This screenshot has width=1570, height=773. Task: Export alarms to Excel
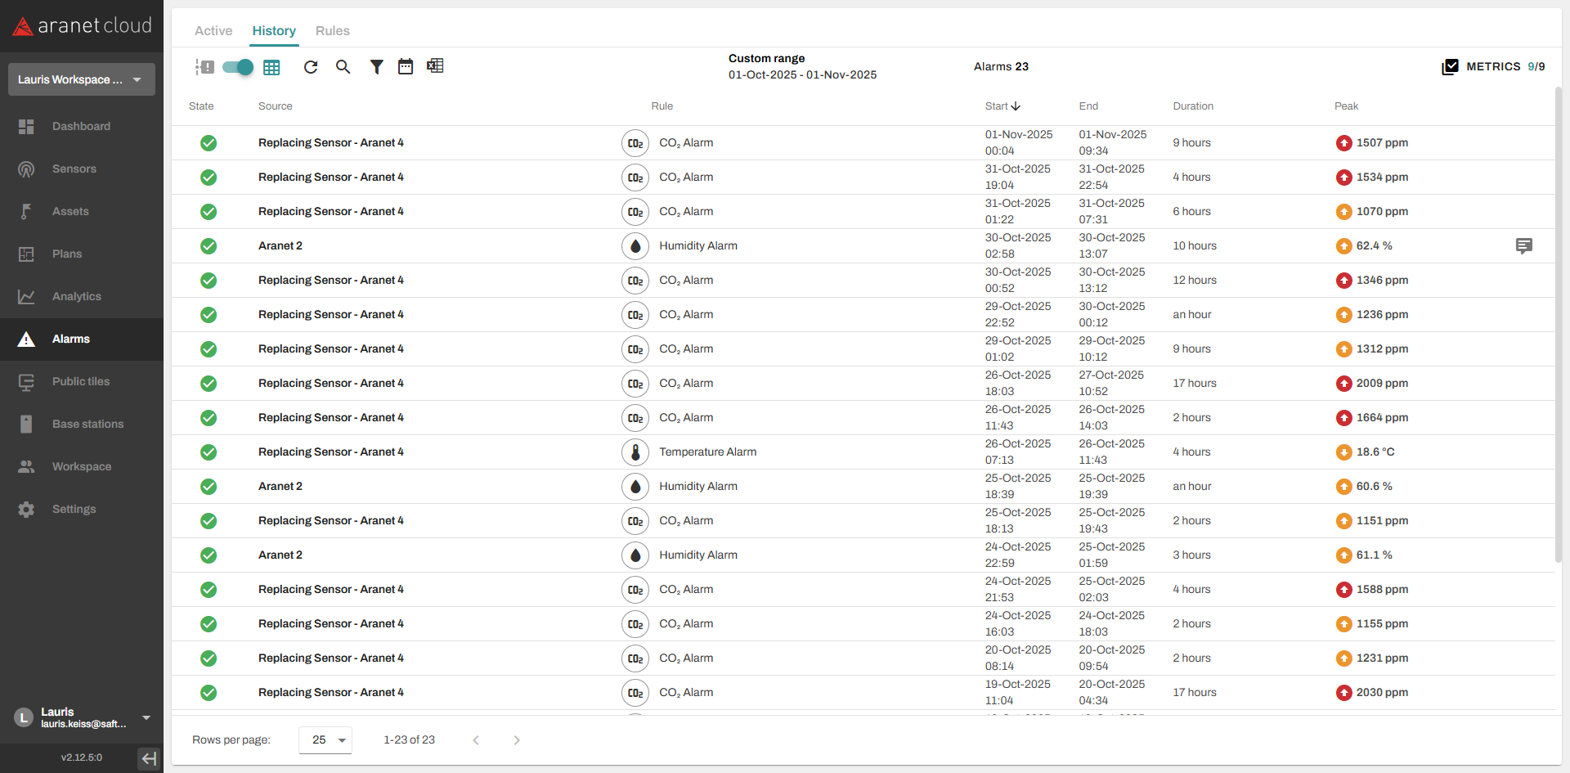[x=435, y=66]
